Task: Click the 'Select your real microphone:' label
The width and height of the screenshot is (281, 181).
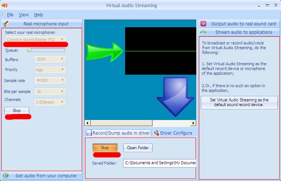Action: [x=30, y=32]
